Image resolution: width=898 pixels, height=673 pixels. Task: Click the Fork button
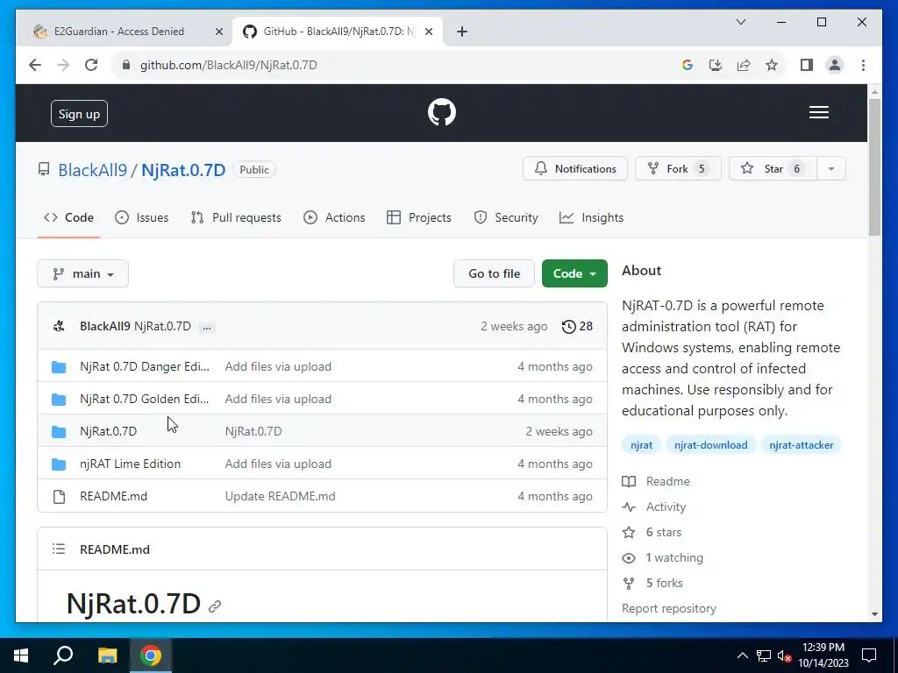[x=678, y=169]
